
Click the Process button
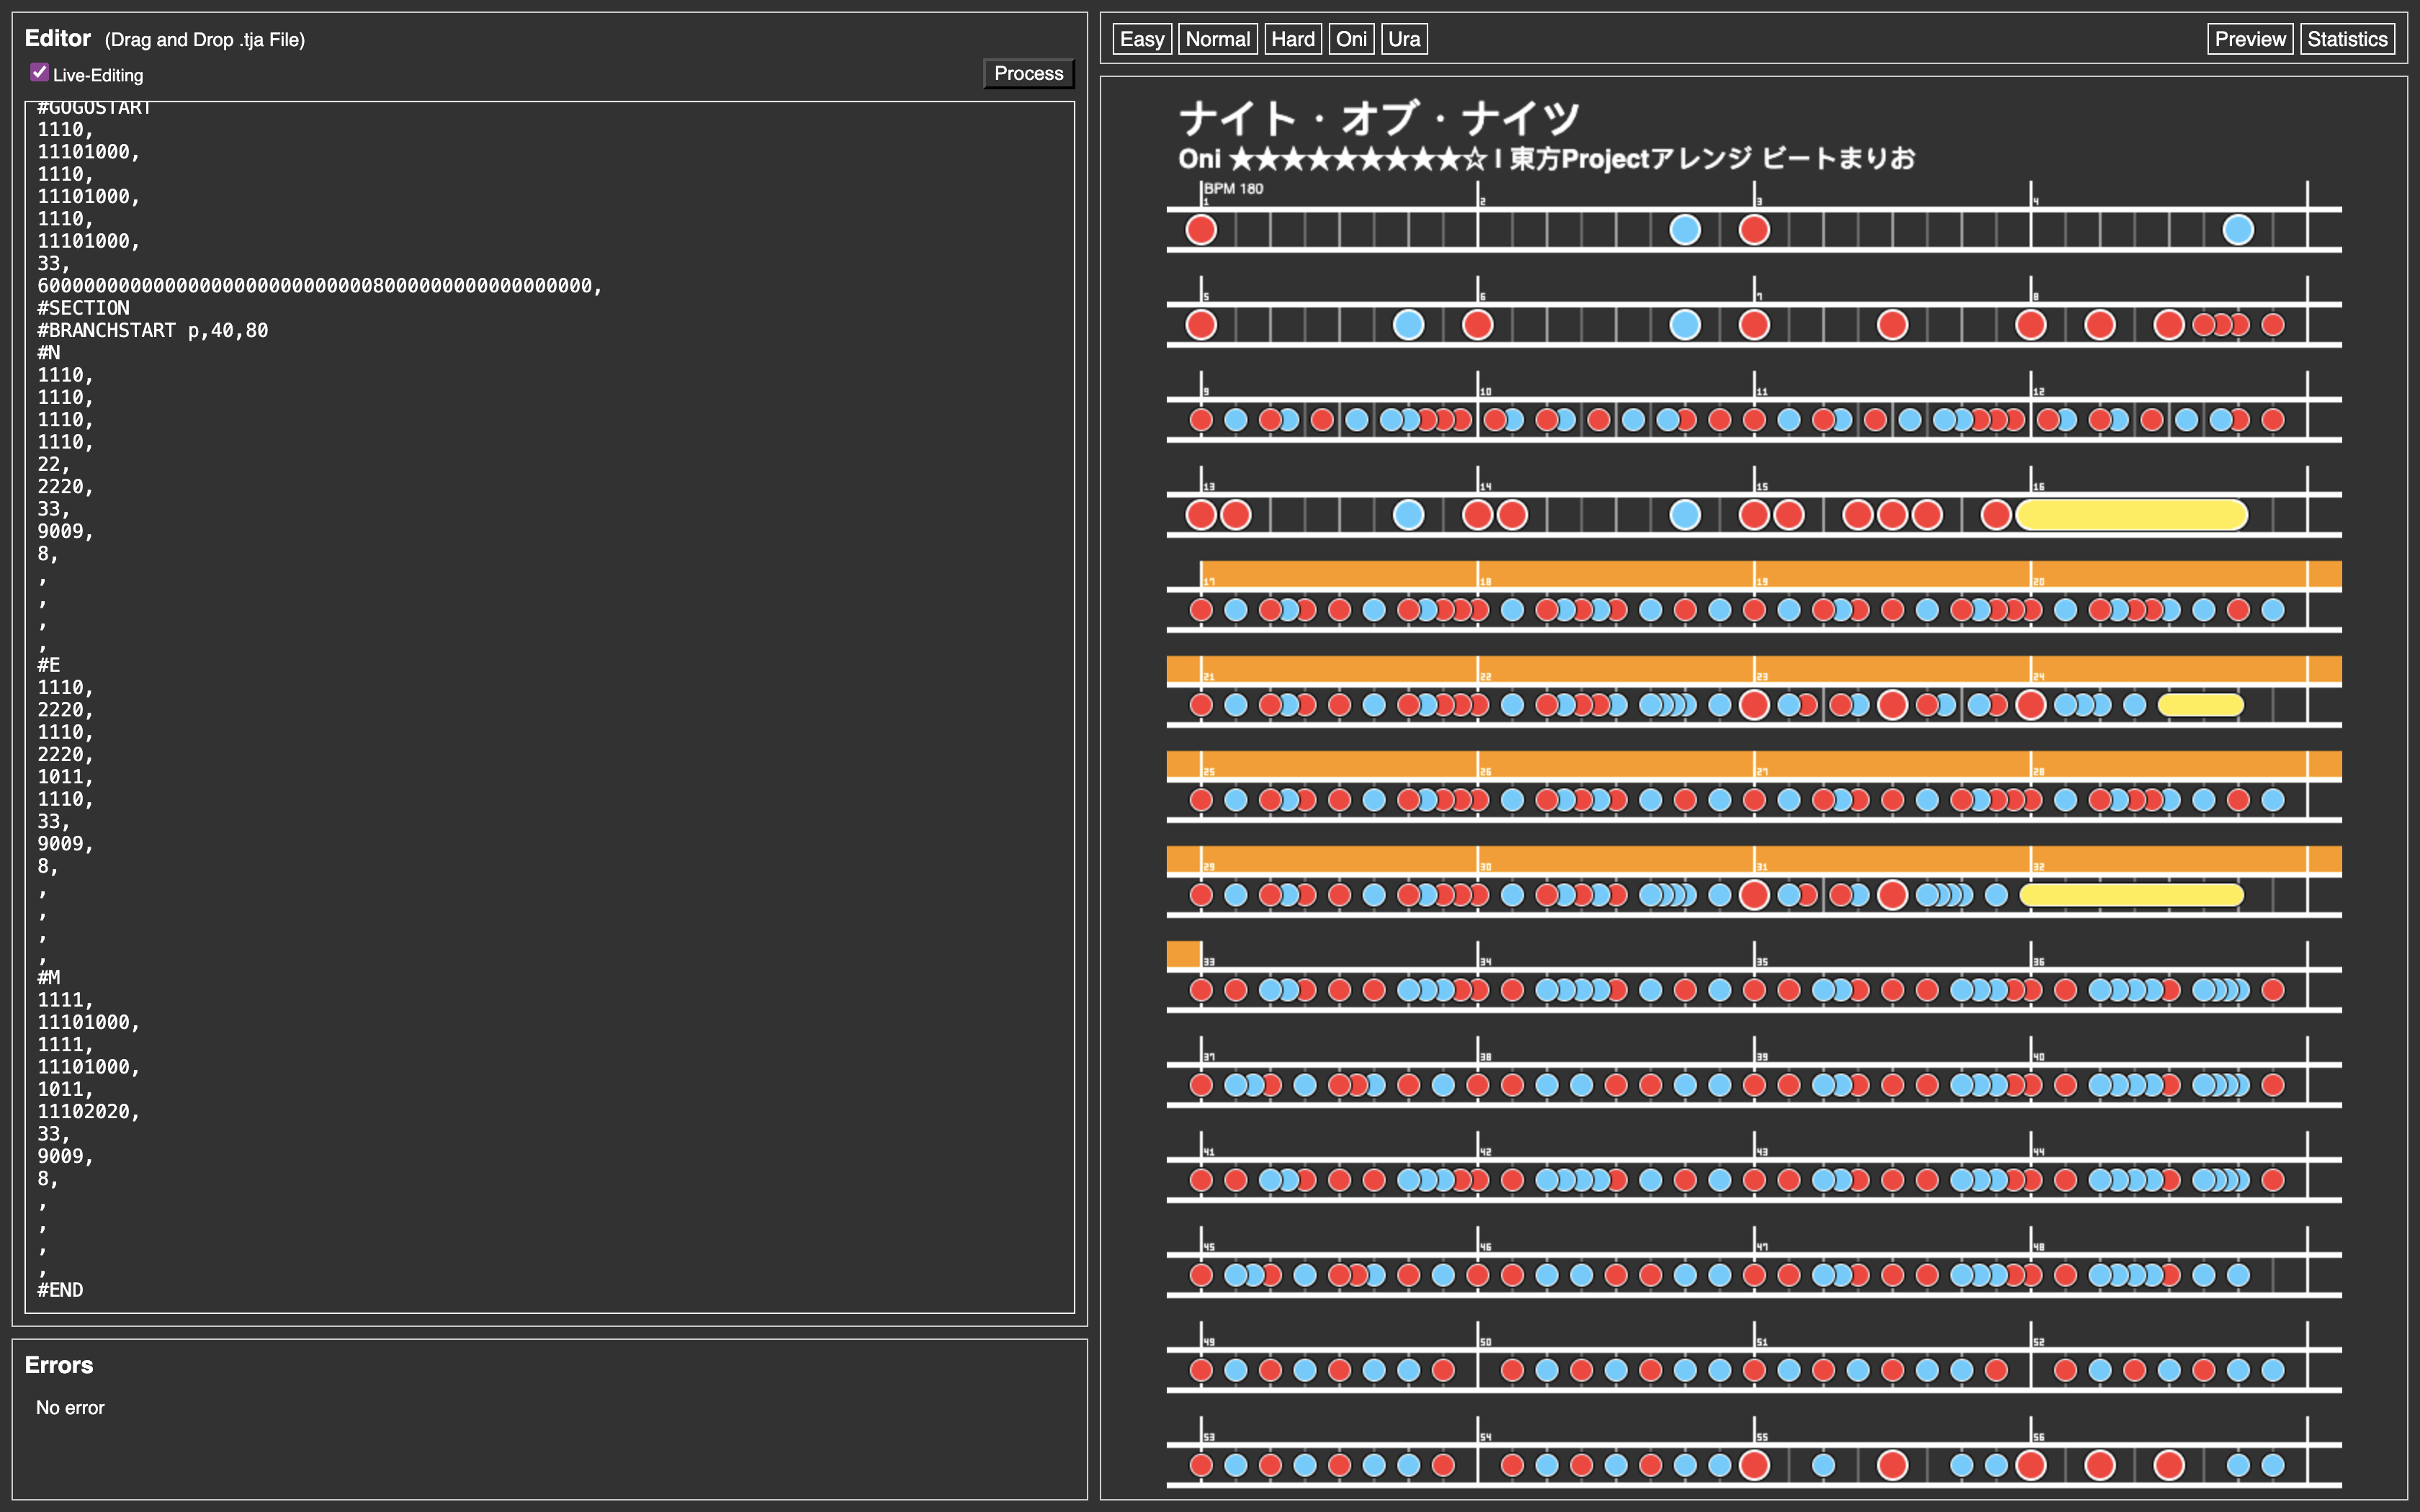click(x=1028, y=74)
